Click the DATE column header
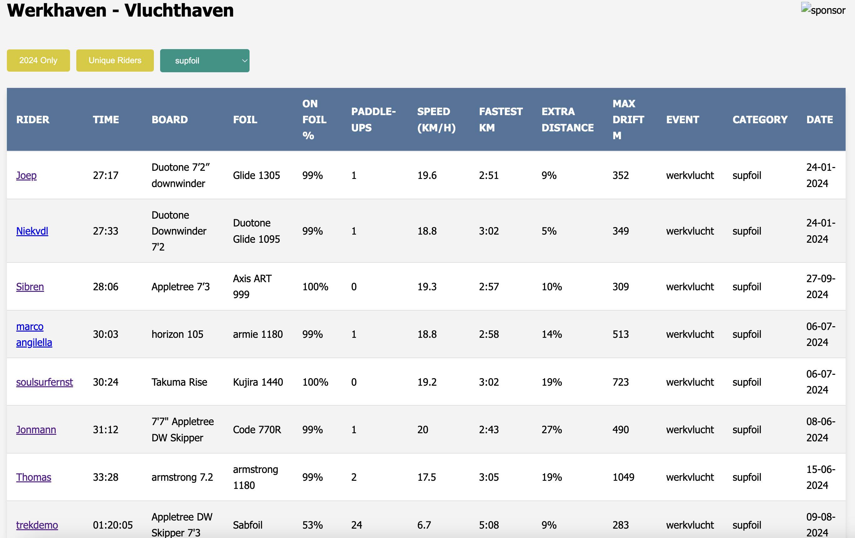Screen dimensions: 855x538 [x=819, y=120]
